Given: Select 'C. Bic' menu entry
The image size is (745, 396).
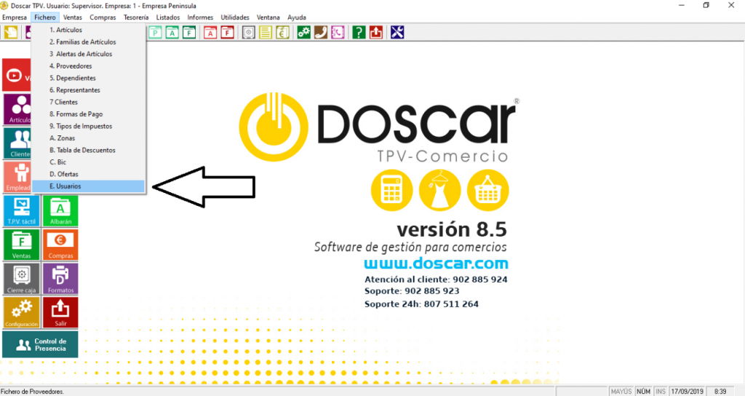Looking at the screenshot, I should [x=88, y=162].
